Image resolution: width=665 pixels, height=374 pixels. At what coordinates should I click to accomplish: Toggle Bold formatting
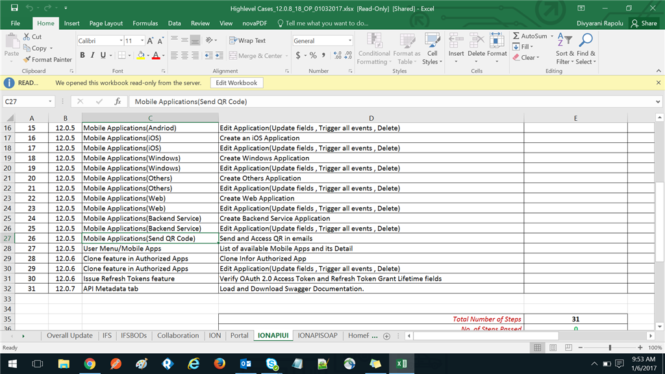(x=82, y=55)
